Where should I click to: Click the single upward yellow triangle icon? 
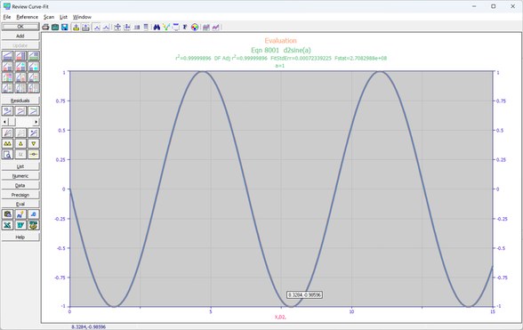point(20,144)
